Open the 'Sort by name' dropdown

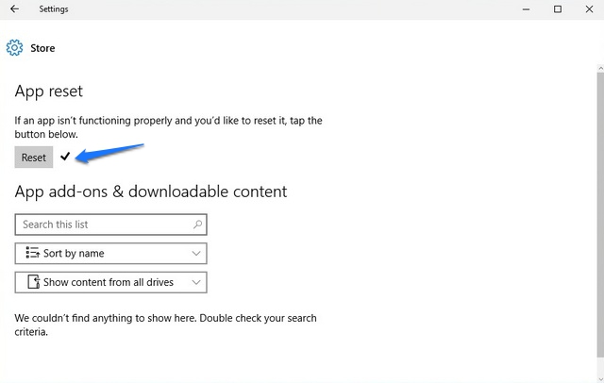coord(111,253)
